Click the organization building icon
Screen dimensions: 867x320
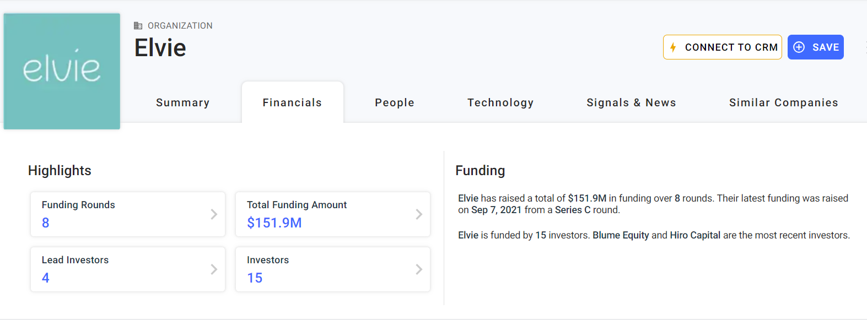click(x=138, y=26)
